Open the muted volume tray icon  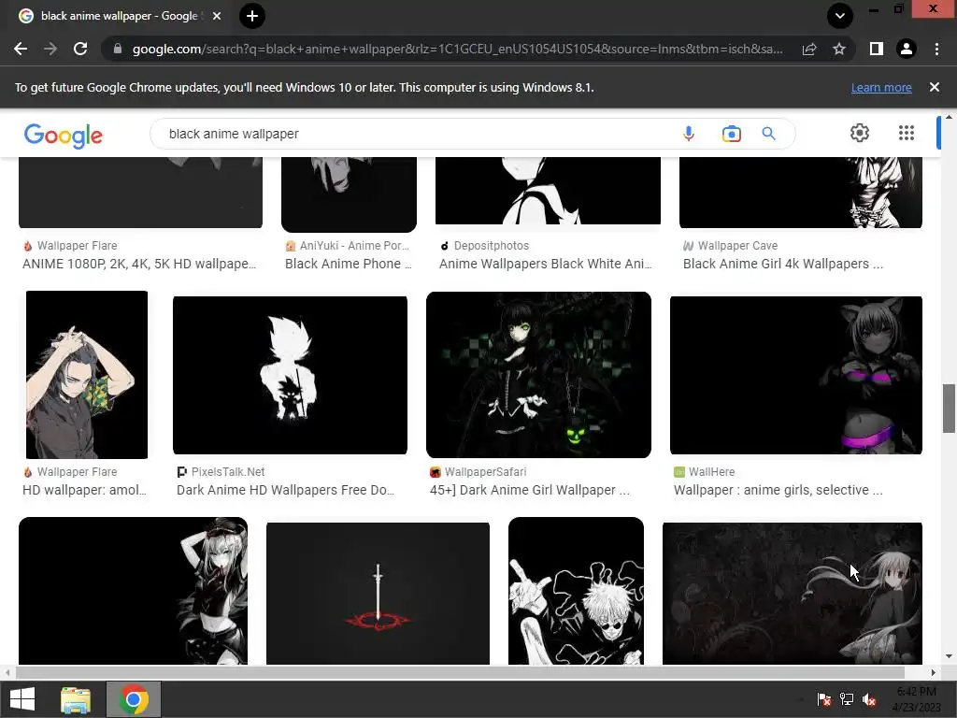pos(869,699)
